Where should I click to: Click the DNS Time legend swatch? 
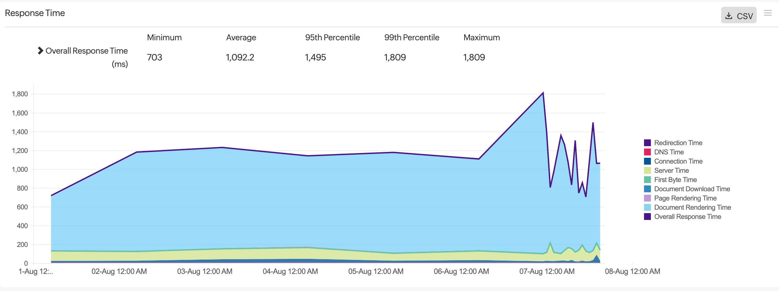pyautogui.click(x=647, y=152)
